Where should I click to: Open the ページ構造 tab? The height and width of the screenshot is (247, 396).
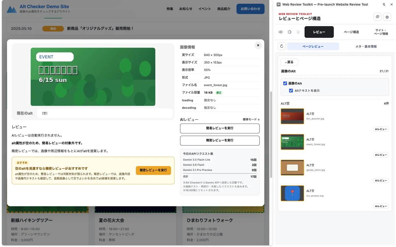point(351,32)
